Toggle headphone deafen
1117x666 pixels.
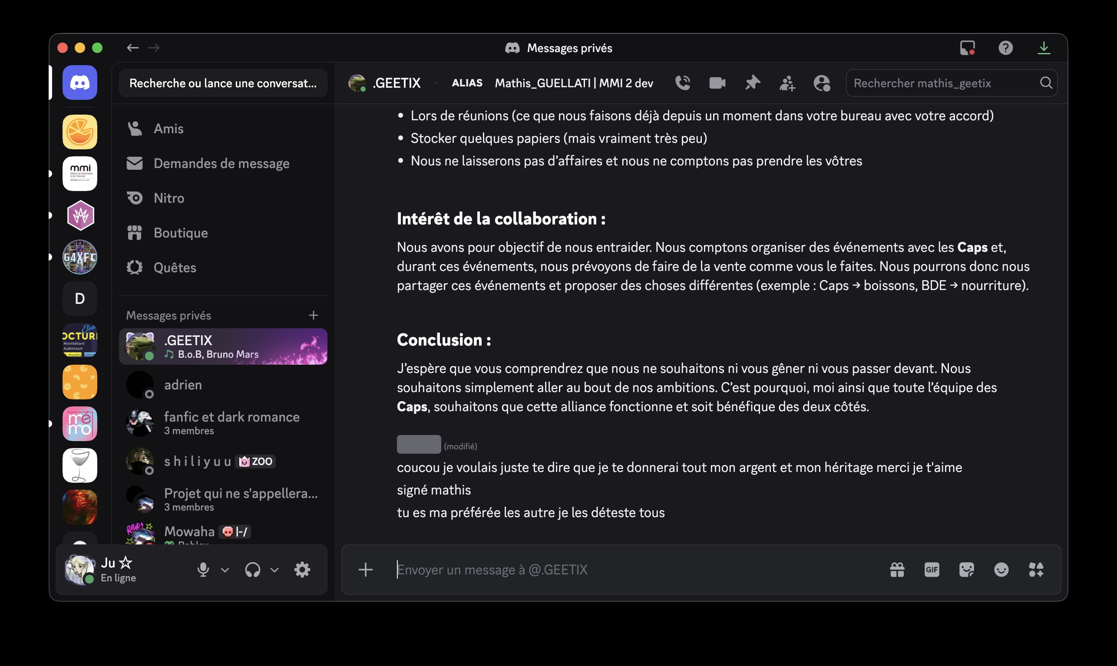click(253, 570)
